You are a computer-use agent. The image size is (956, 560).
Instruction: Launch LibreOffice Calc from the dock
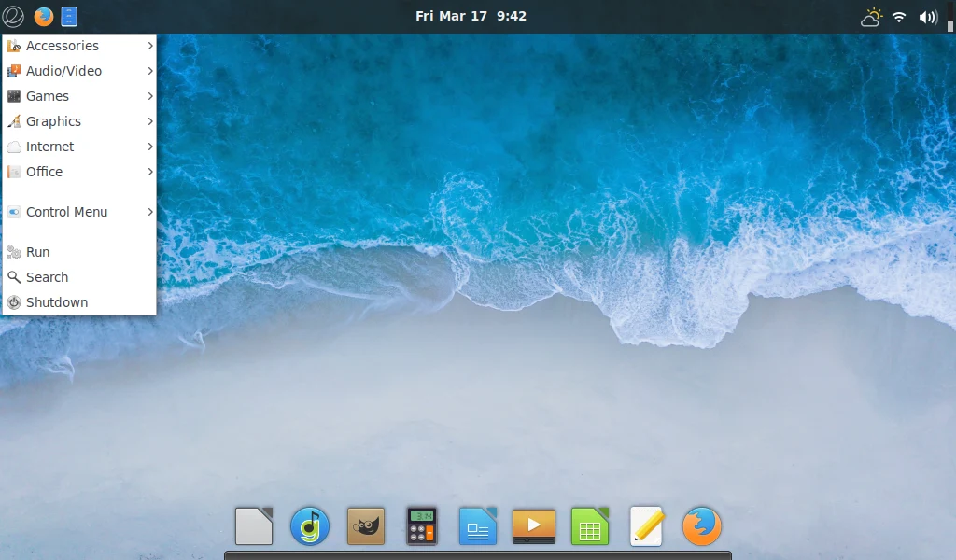589,525
